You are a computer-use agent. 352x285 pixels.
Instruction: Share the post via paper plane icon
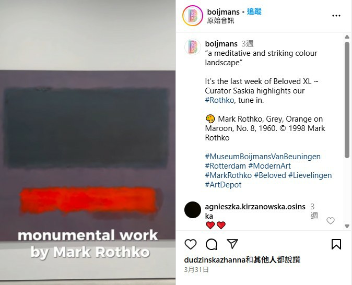(x=232, y=244)
